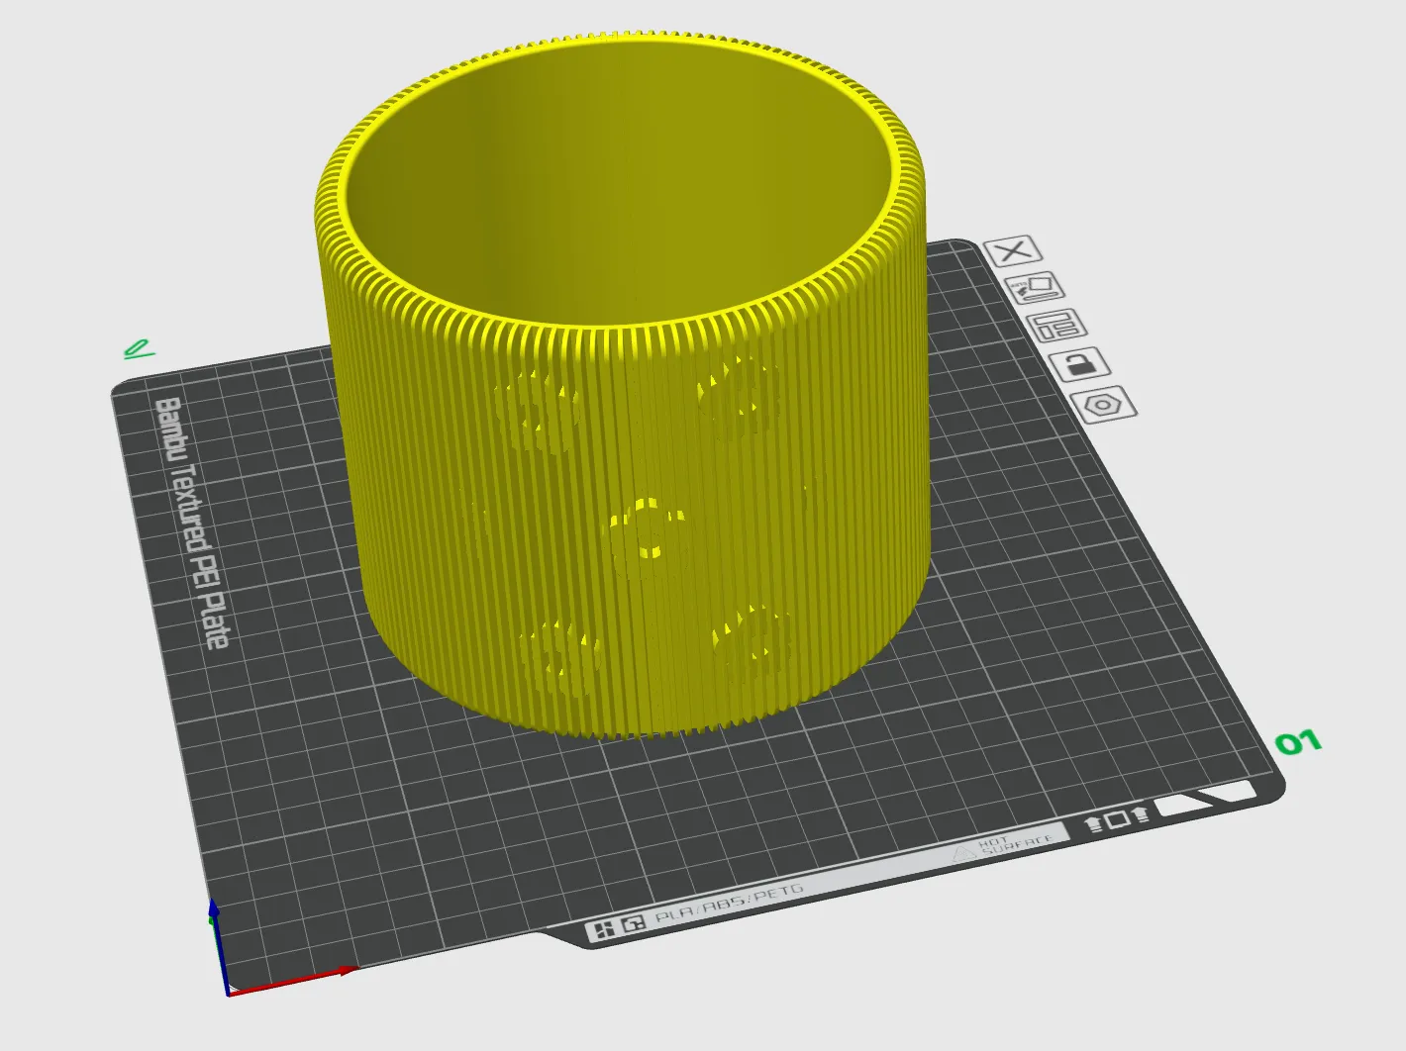The width and height of the screenshot is (1406, 1051).
Task: Click the green plate number 01
Action: 1297,742
